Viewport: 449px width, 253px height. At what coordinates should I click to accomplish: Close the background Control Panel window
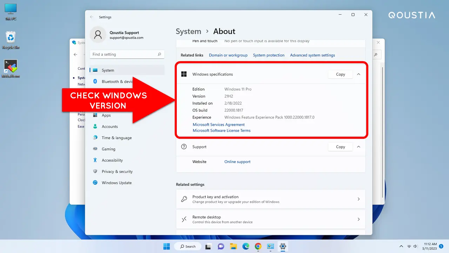[x=378, y=43]
